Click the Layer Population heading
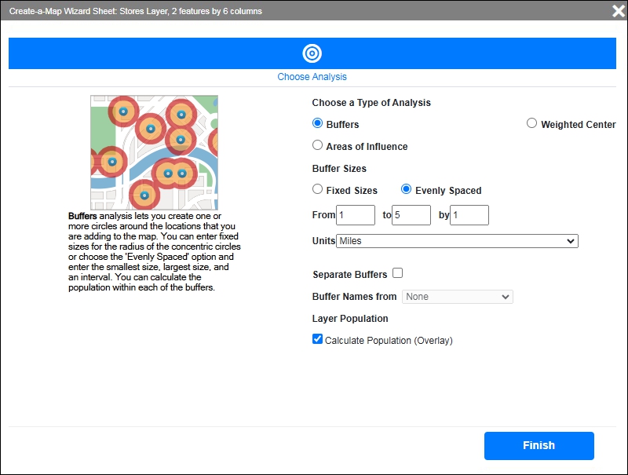Viewport: 628px width, 475px height. (x=350, y=319)
